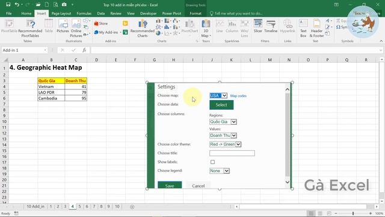Image resolution: width=385 pixels, height=217 pixels.
Task: Click Cancel in the Settings panel
Action: pyautogui.click(x=199, y=185)
